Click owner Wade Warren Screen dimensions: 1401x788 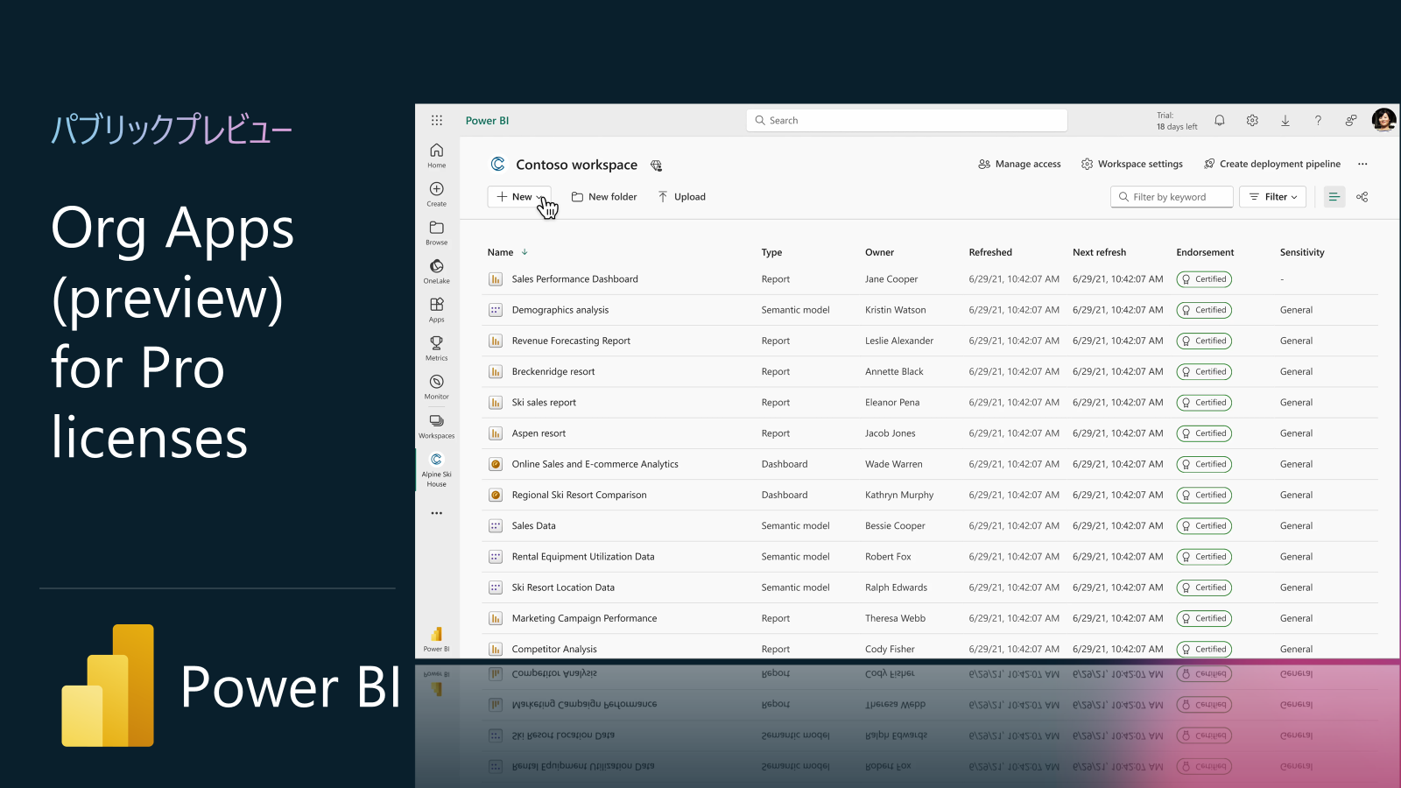893,464
